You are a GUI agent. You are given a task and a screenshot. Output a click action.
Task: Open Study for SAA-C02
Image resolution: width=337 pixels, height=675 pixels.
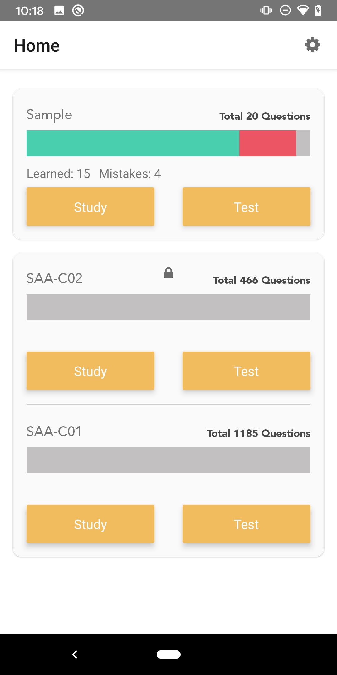[x=90, y=371]
